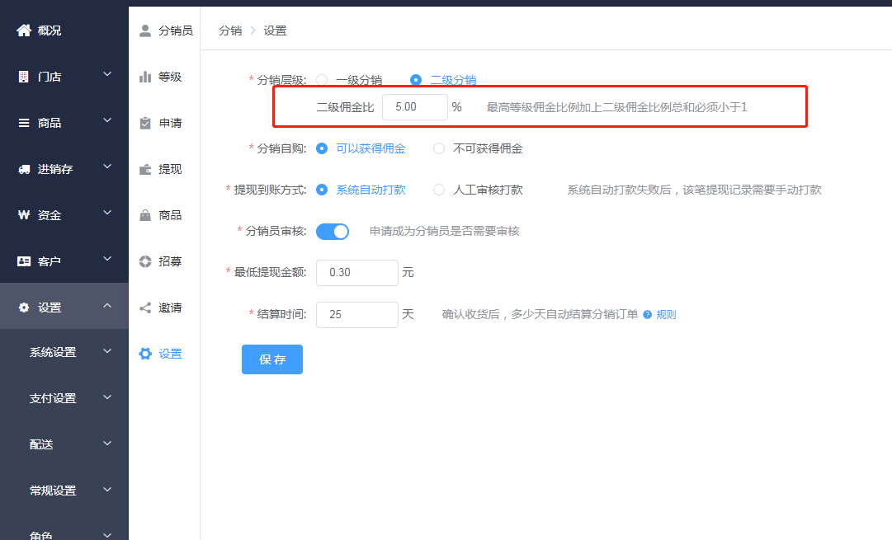Click the 二级佣金比 percentage input field
The width and height of the screenshot is (892, 540).
coord(415,107)
